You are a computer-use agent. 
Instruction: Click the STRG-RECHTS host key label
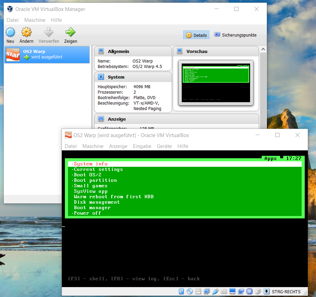click(286, 292)
